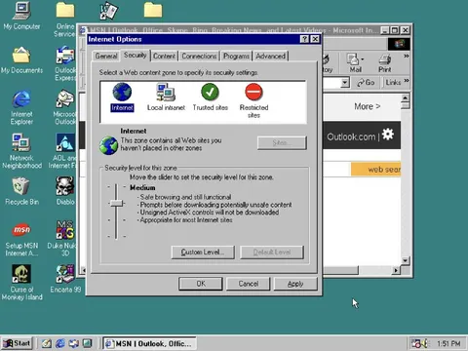Expand the Links bar overflow chevron
This screenshot has height=351, width=468.
tap(407, 81)
